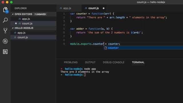The width and height of the screenshot is (183, 103).
Task: Click 'var adder' declaration on line 5
Action: pyautogui.click(x=77, y=29)
